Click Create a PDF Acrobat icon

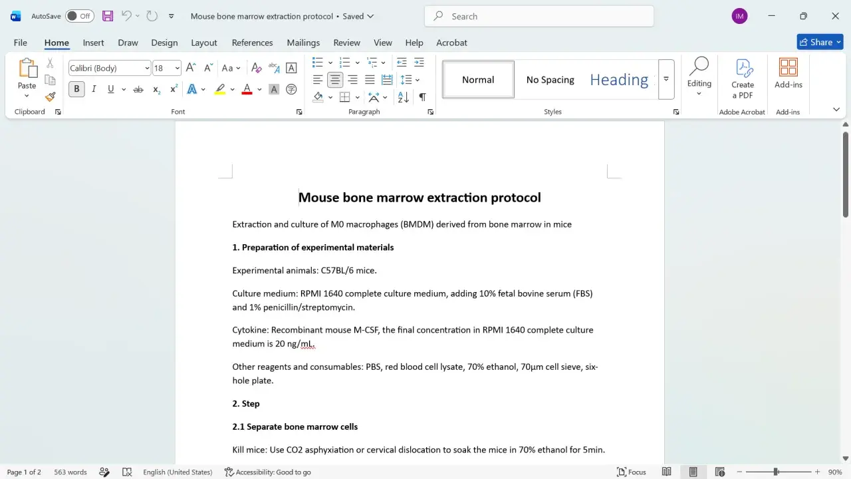(743, 79)
